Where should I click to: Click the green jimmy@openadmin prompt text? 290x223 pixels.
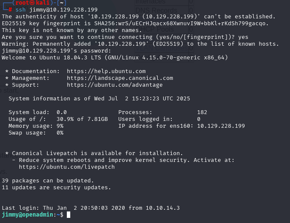tap(27, 215)
